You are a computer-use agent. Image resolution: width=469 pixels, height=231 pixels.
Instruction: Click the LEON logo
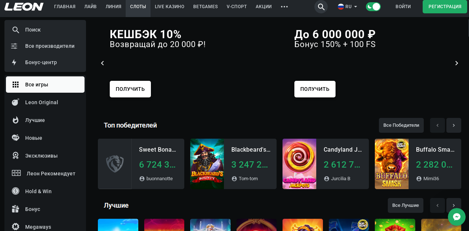pos(24,7)
